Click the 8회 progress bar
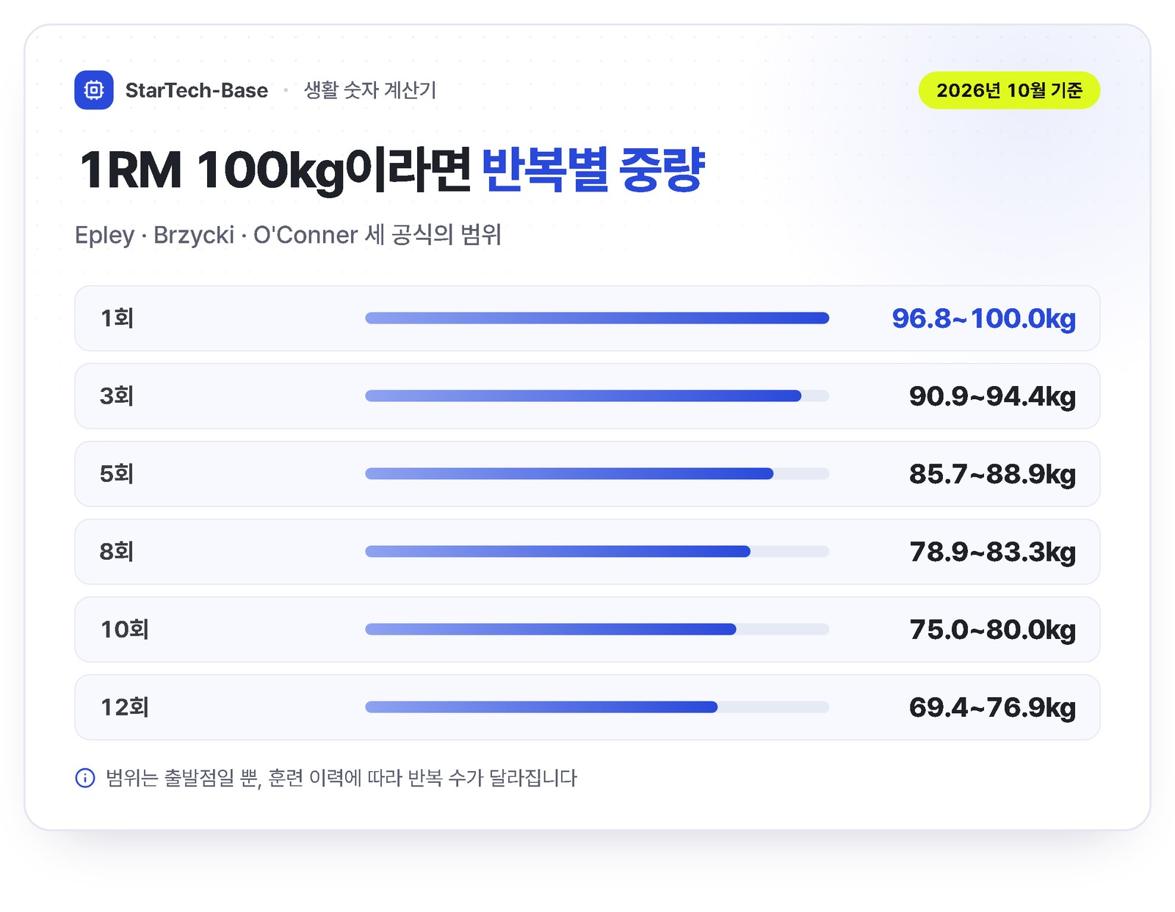The image size is (1175, 912). 597,552
